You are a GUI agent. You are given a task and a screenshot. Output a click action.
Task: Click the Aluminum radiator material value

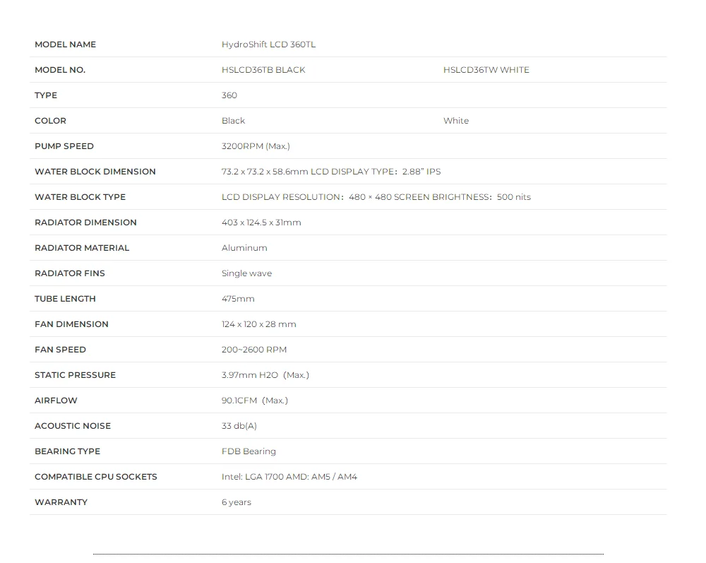[x=244, y=248]
